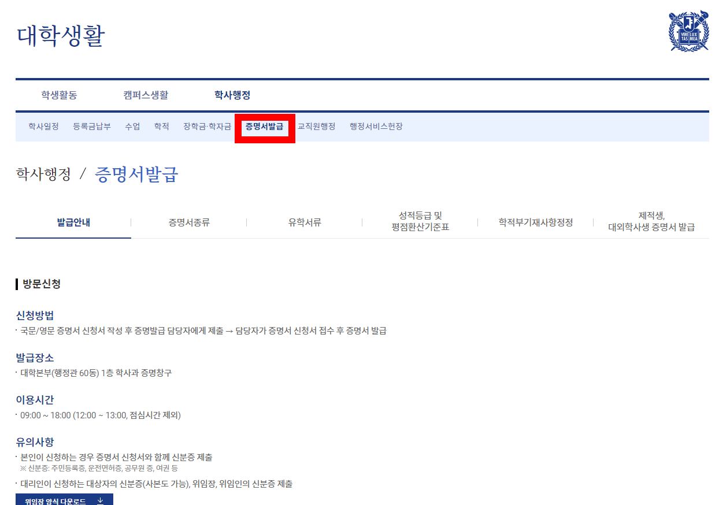Image resolution: width=719 pixels, height=505 pixels.
Task: Open the 교직원행정 menu item
Action: (316, 127)
